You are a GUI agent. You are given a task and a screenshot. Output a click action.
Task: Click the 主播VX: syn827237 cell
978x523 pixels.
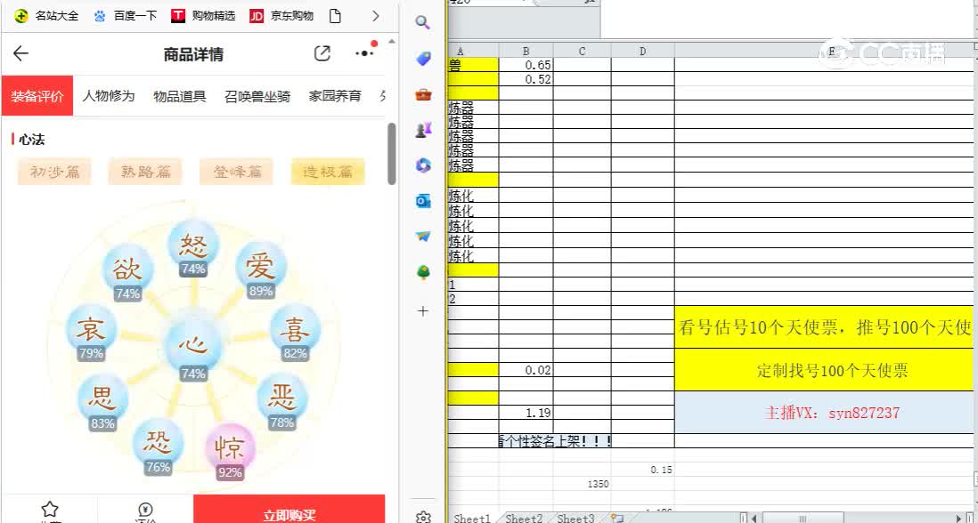click(824, 412)
